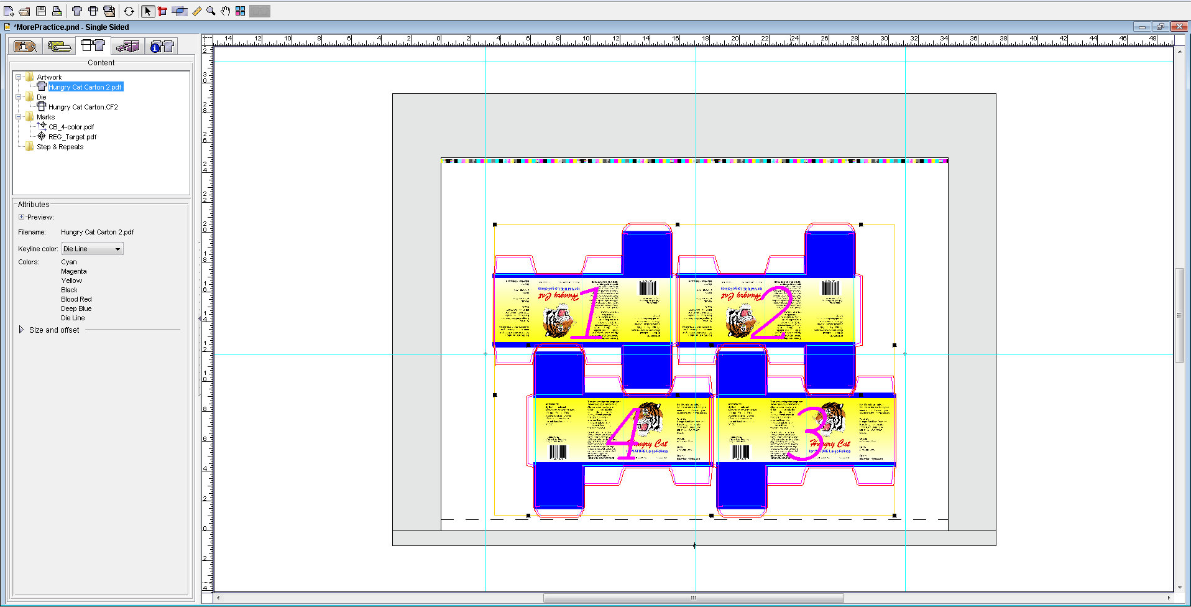
Task: Select REG_Target.pdf mark in the tree
Action: [x=73, y=137]
